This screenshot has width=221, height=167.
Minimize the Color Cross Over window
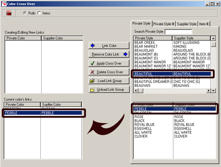click(208, 4)
